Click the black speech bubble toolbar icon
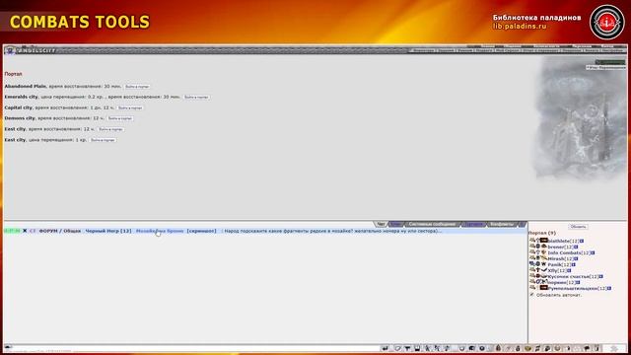The image size is (631, 355). coord(587,348)
